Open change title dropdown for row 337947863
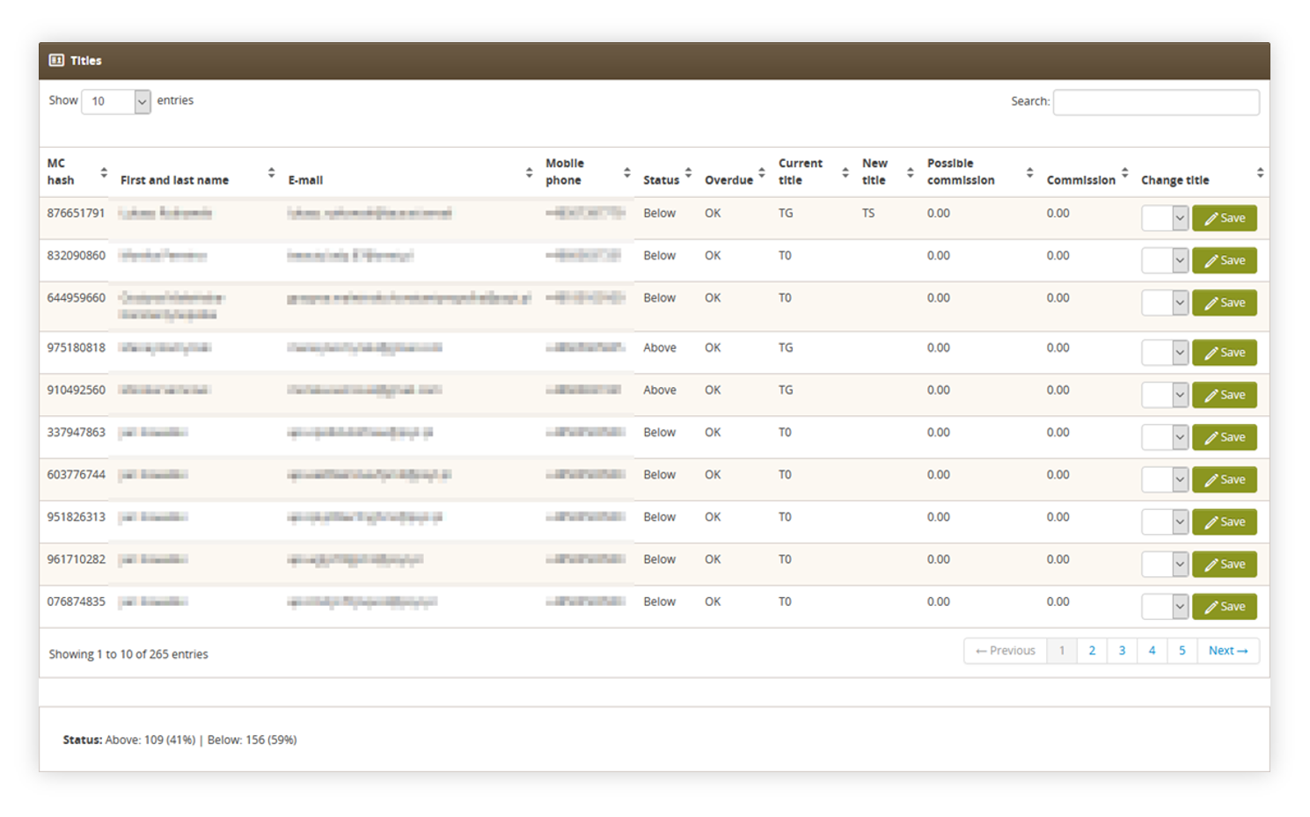 [1165, 437]
